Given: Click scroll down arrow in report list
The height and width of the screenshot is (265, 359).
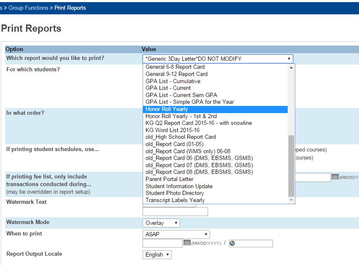Looking at the screenshot, I should [x=291, y=200].
